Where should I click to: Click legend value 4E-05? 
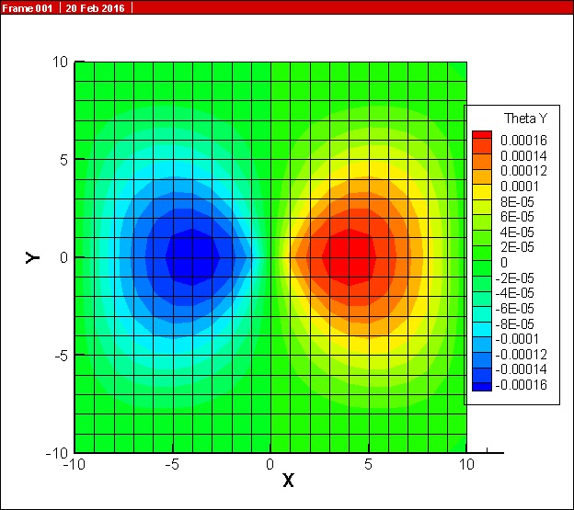click(517, 232)
